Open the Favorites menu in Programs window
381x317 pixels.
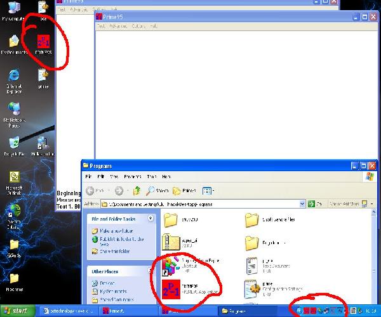click(133, 177)
